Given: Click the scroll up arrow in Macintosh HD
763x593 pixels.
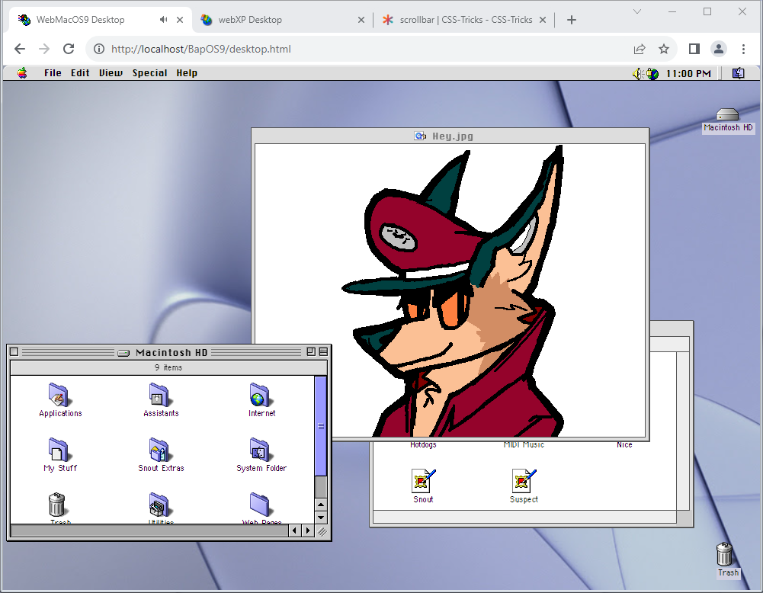Looking at the screenshot, I should [321, 505].
